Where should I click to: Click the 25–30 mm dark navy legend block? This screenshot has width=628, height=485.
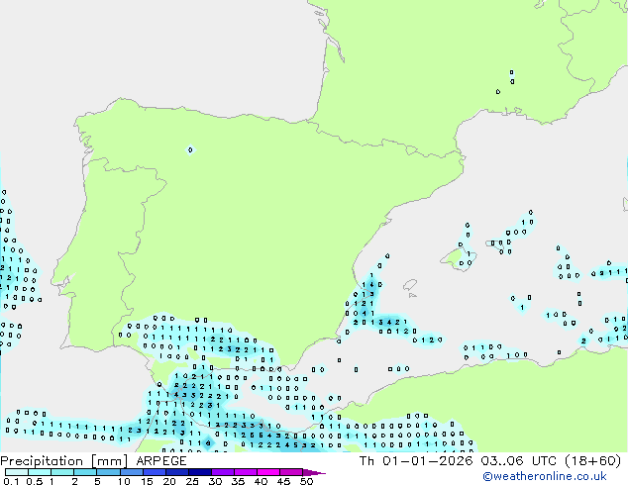click(200, 472)
